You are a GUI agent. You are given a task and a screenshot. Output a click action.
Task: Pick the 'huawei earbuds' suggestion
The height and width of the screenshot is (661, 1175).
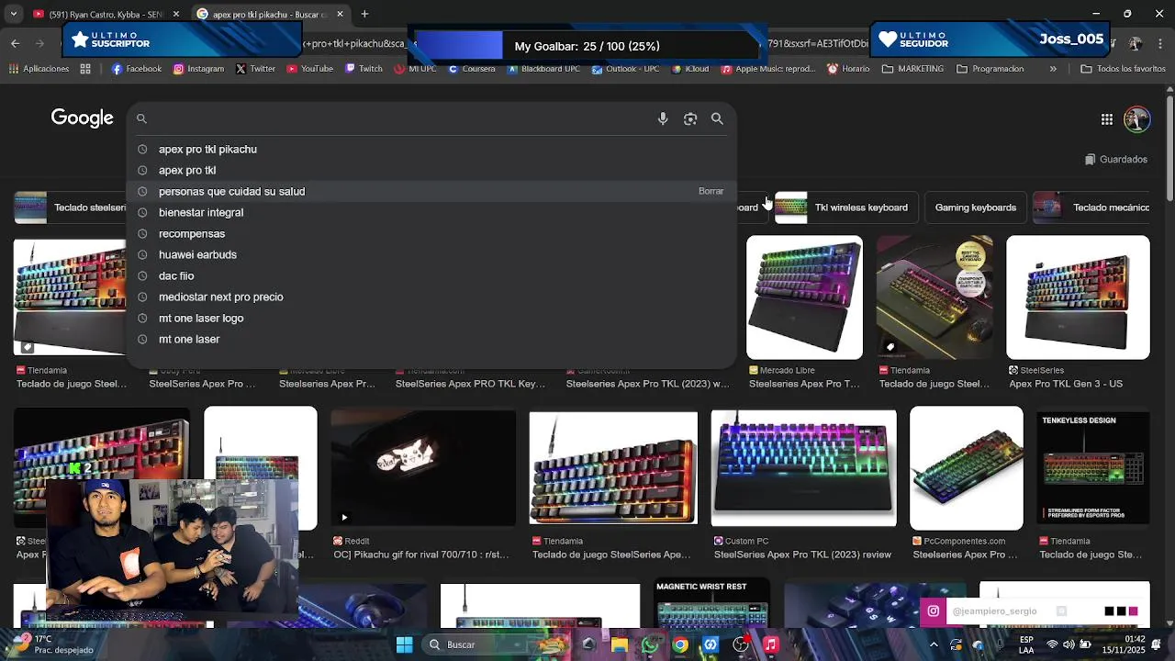pyautogui.click(x=431, y=254)
